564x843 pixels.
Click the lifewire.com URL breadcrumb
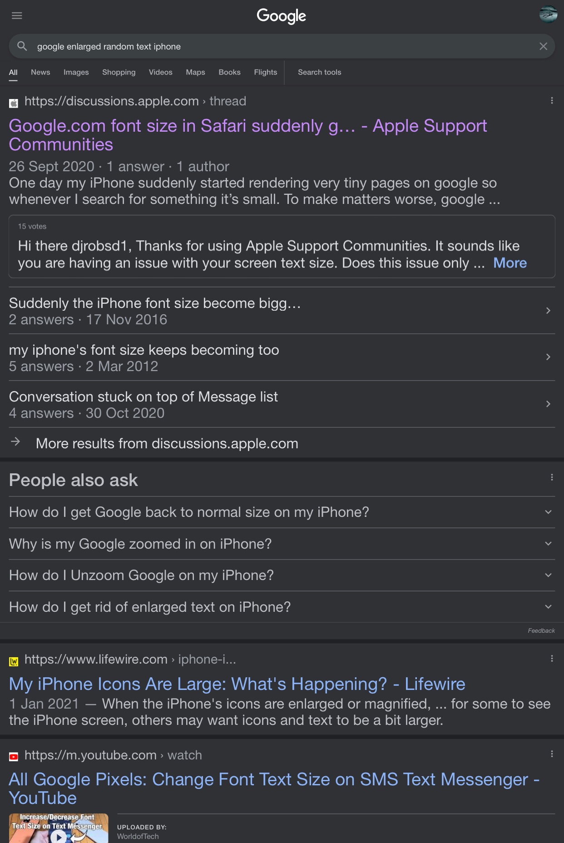pyautogui.click(x=130, y=659)
